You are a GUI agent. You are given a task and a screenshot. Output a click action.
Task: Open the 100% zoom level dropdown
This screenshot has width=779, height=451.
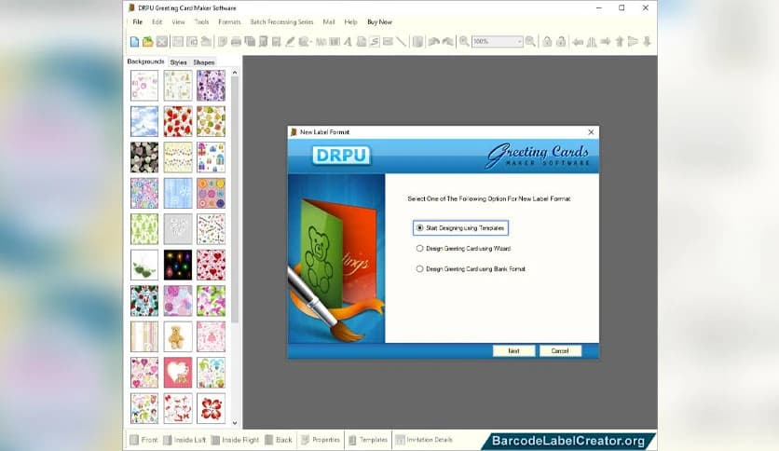pyautogui.click(x=520, y=42)
